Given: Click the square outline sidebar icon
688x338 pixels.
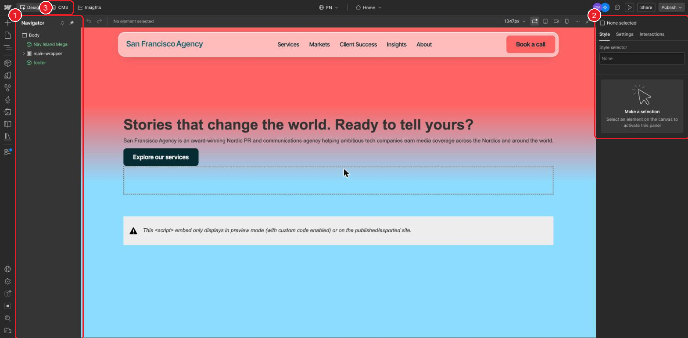Looking at the screenshot, I should click(x=7, y=306).
